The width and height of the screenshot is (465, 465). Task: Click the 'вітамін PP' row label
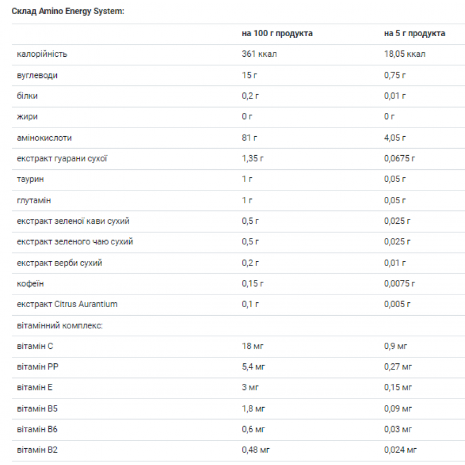38,367
